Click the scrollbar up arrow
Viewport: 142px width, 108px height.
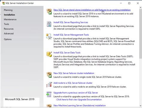[141, 7]
